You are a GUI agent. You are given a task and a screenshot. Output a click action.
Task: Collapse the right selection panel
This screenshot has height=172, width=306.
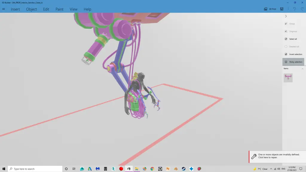click(x=286, y=16)
